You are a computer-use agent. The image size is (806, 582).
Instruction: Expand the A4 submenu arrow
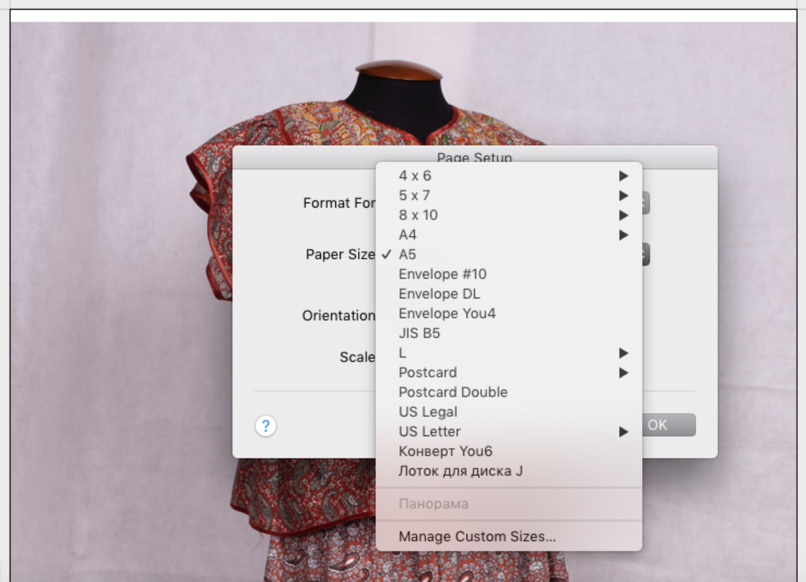point(624,235)
